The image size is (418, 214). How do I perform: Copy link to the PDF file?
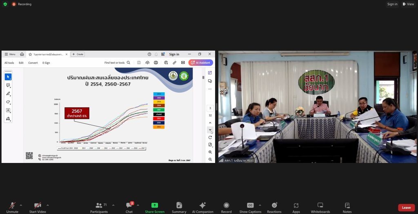click(174, 63)
